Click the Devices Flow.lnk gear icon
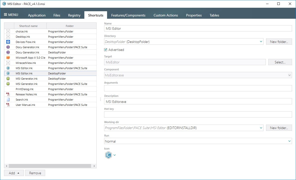This screenshot has height=180, width=296. (8, 42)
